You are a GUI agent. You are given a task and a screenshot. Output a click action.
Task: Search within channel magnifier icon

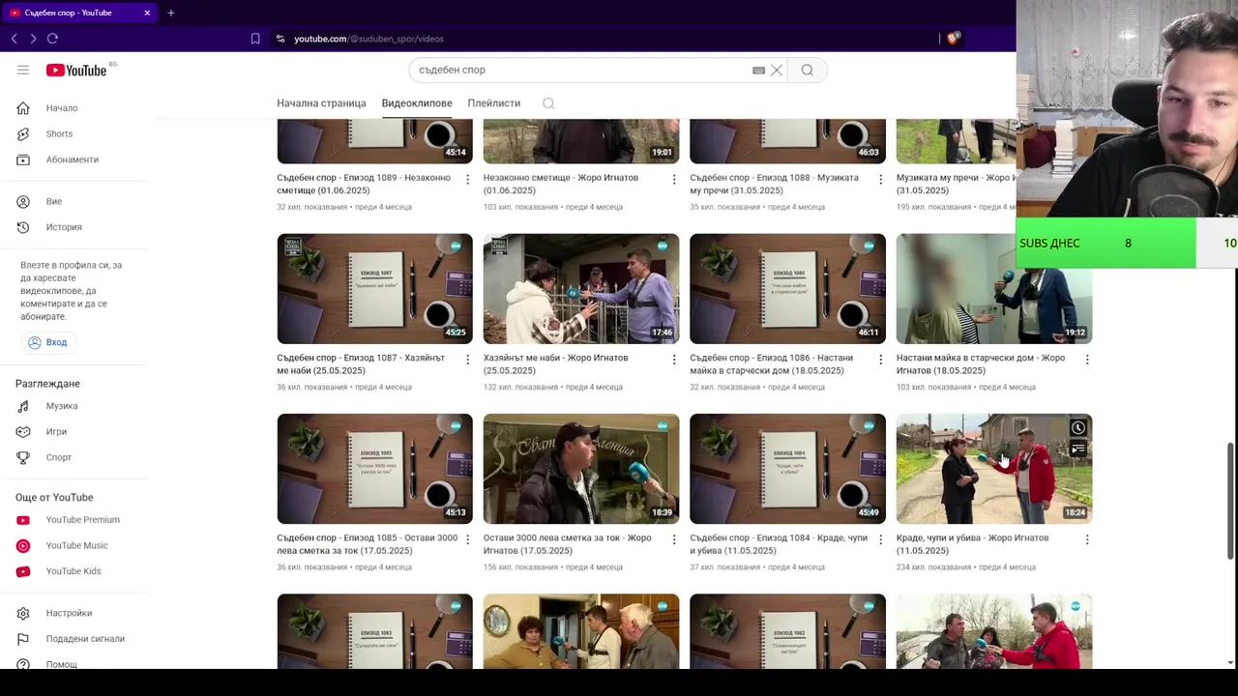click(x=548, y=103)
